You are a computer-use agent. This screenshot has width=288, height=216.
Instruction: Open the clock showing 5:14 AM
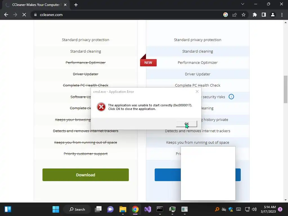[x=268, y=209]
